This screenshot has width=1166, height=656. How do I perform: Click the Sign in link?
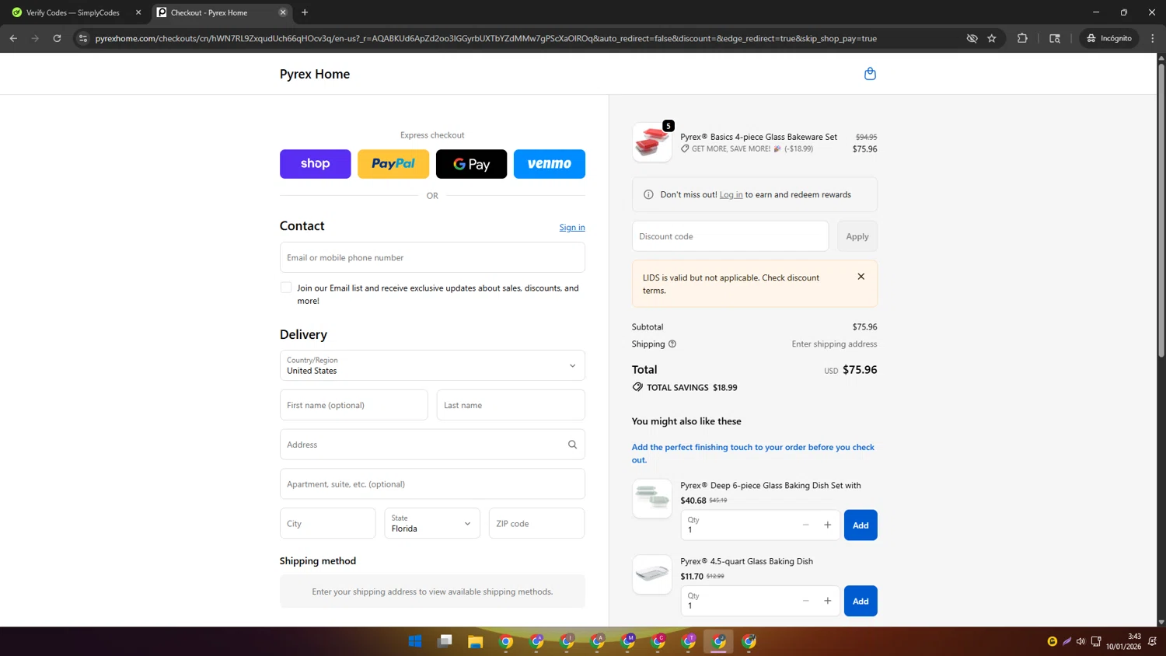(x=572, y=227)
